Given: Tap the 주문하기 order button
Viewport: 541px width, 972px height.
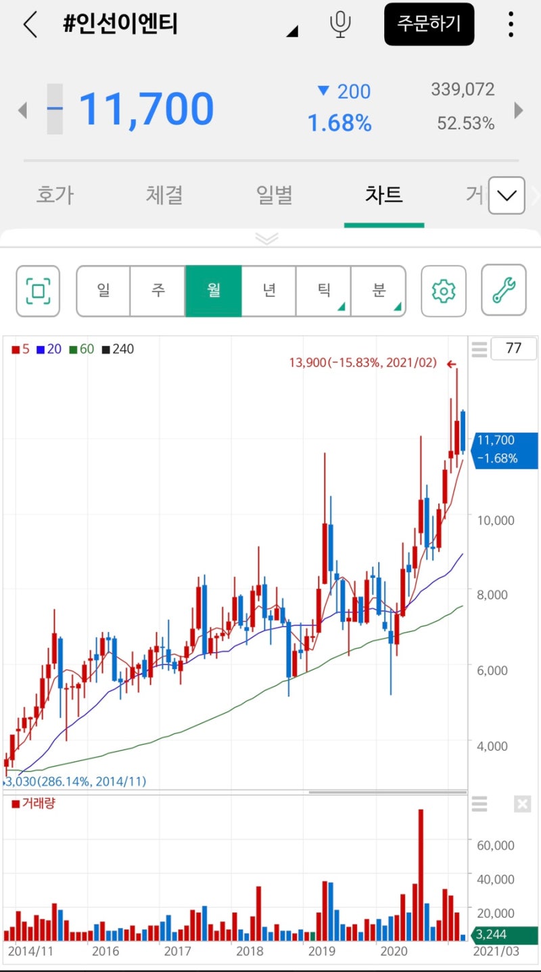Looking at the screenshot, I should (x=429, y=24).
